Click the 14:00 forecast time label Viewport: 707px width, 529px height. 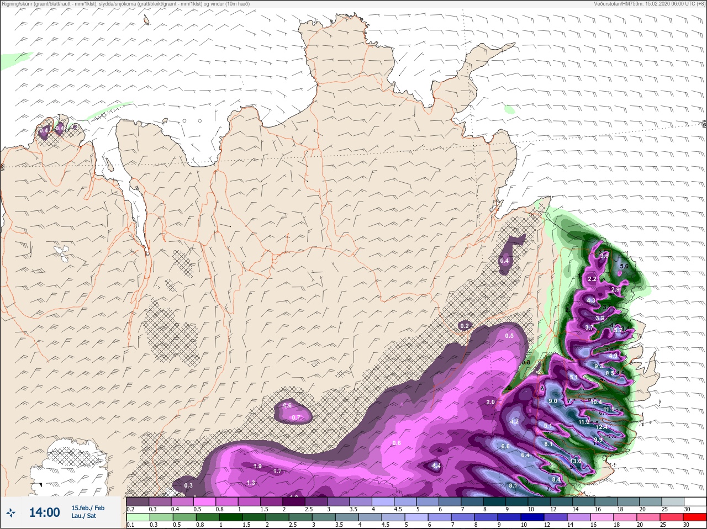(x=44, y=512)
